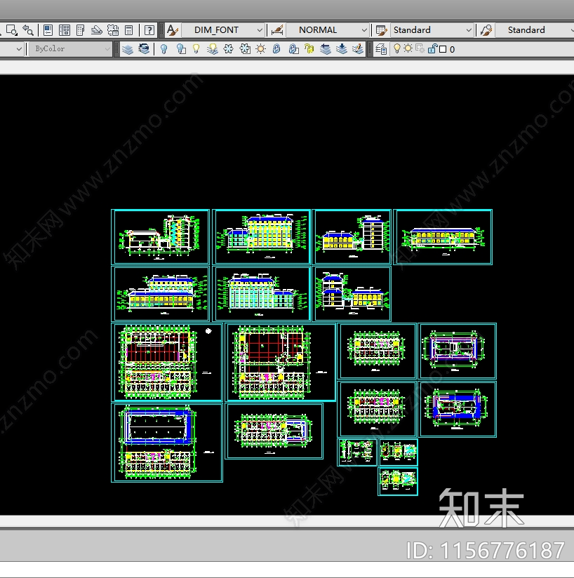Toggle Layer Off lightbulb tool
Screen dimensions: 574x578
163,49
